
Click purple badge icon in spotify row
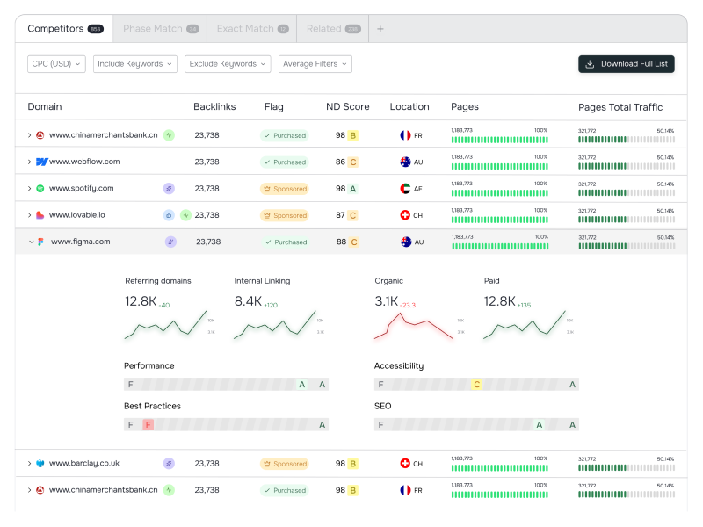click(x=169, y=189)
